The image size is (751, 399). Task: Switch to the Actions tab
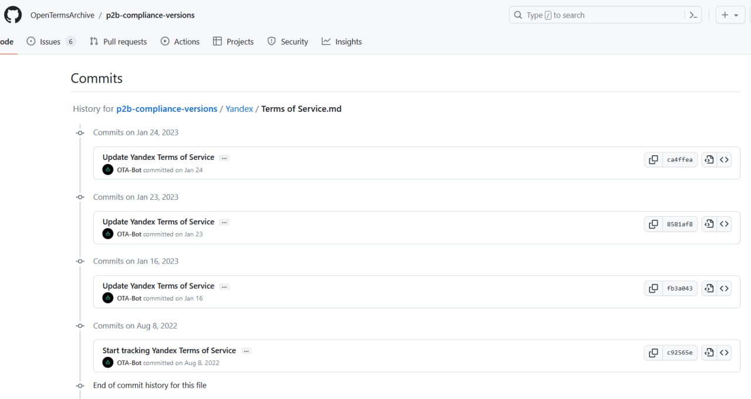pyautogui.click(x=180, y=42)
